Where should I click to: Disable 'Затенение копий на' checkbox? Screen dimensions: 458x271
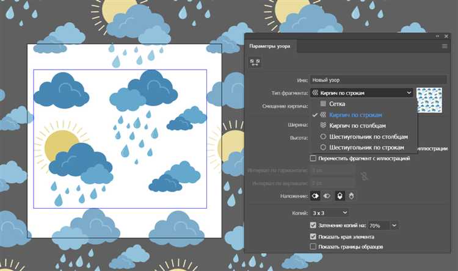tap(313, 225)
